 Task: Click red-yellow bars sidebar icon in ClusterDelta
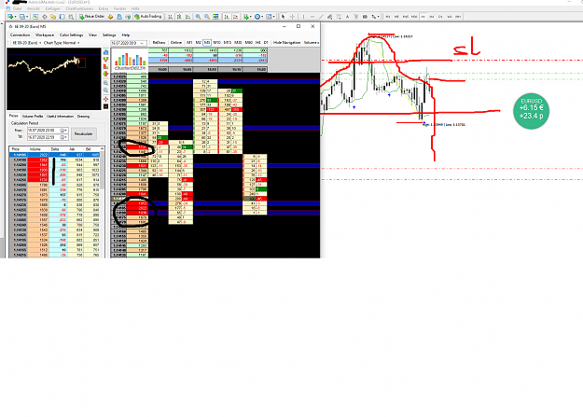[105, 66]
